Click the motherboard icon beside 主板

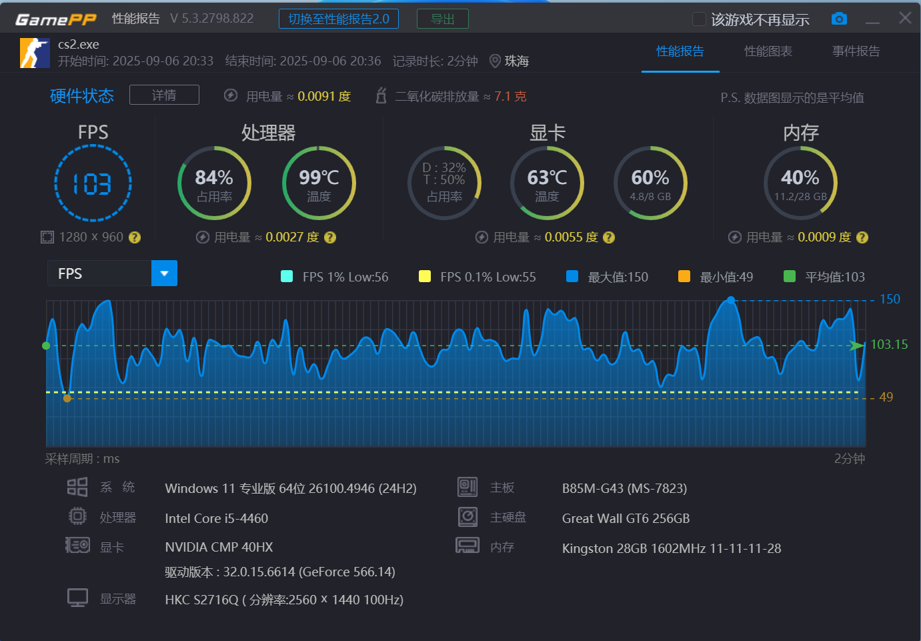(468, 487)
